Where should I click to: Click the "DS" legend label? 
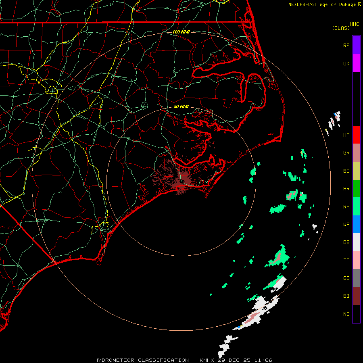coord(346,242)
